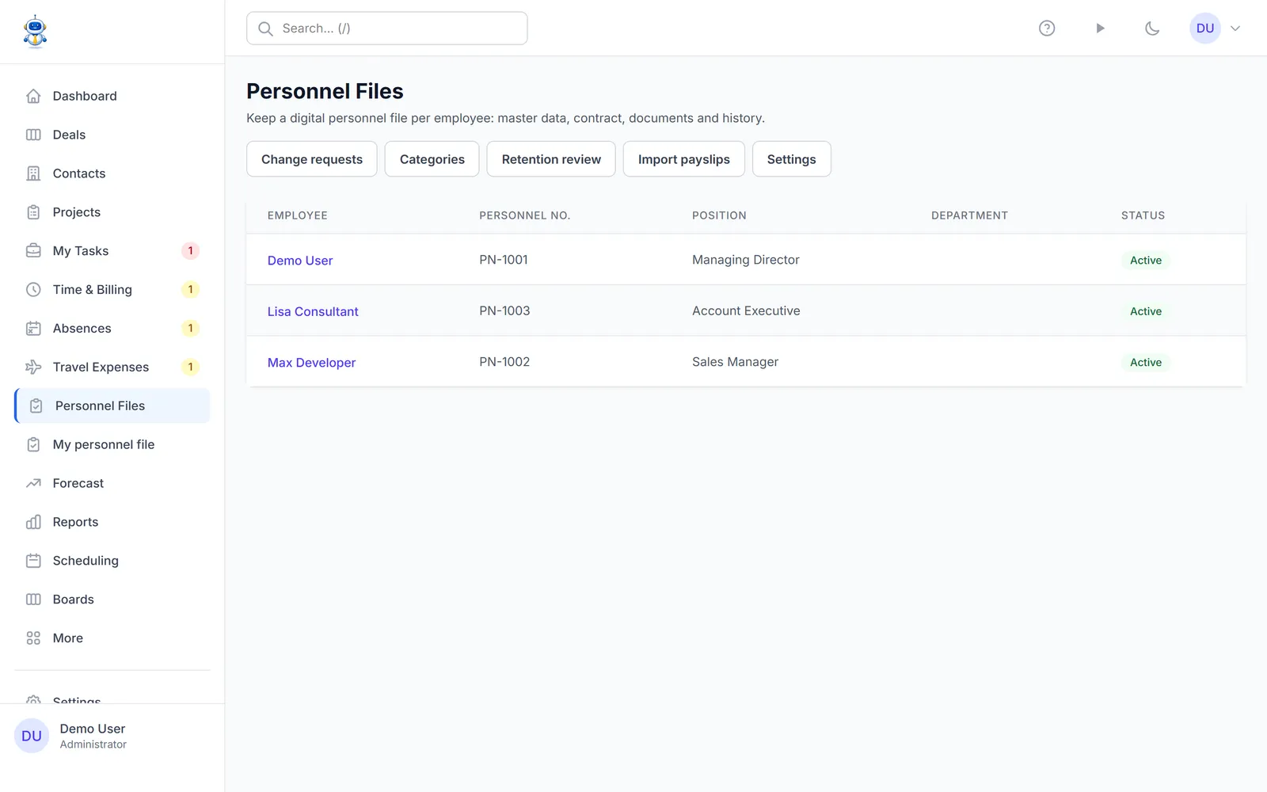Viewport: 1267px width, 792px height.
Task: Open help with the question mark icon
Action: click(x=1047, y=29)
